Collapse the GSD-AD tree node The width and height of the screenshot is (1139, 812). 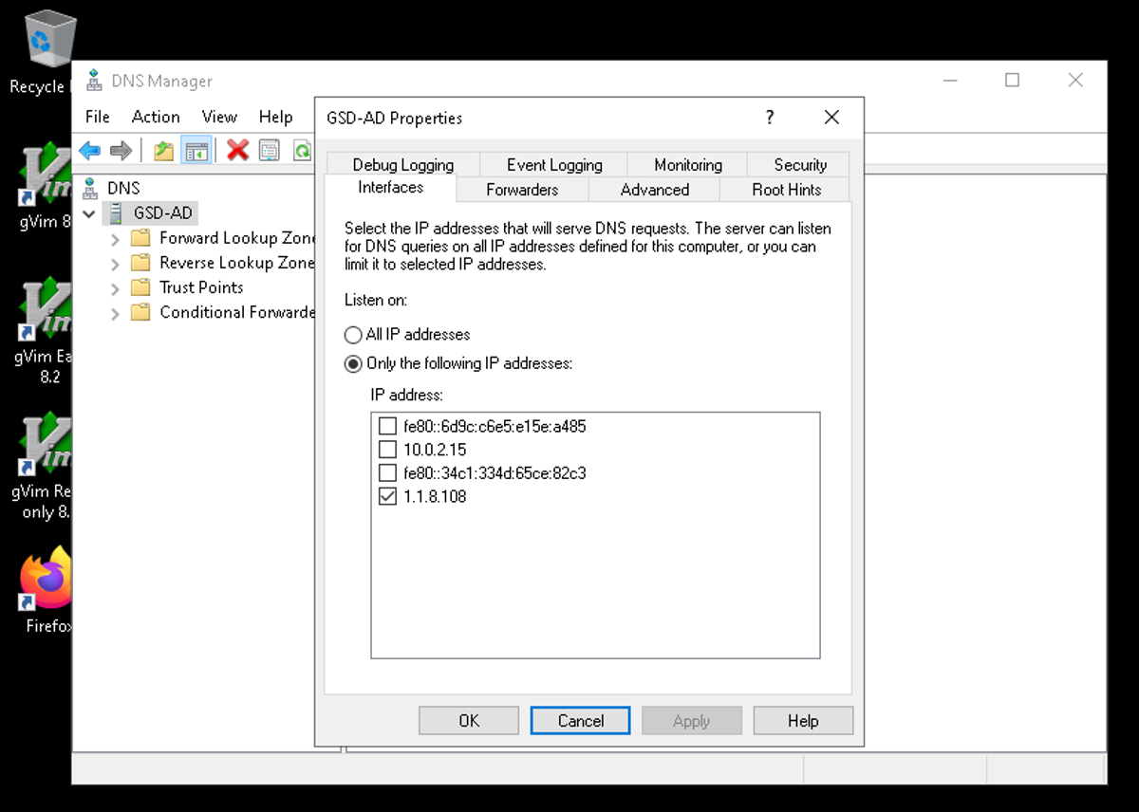[90, 214]
